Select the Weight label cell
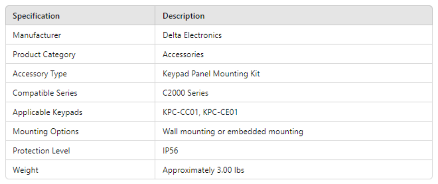 [25, 170]
